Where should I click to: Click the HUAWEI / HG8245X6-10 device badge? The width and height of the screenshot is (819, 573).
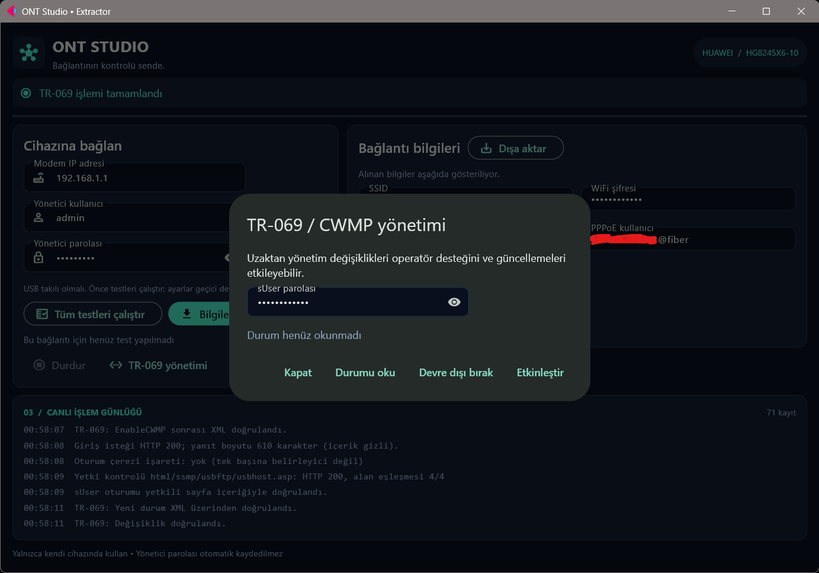[750, 53]
